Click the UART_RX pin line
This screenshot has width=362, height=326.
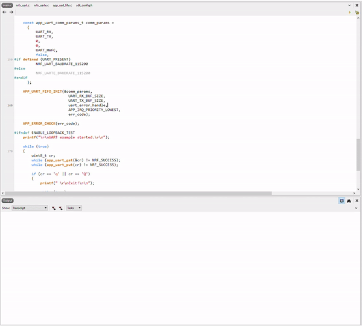(44, 32)
